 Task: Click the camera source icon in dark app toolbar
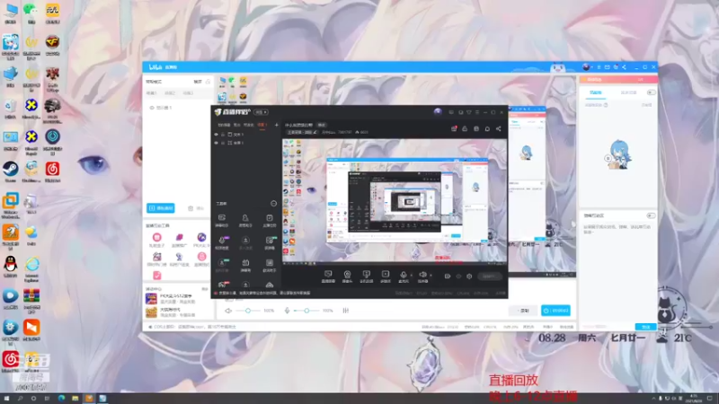[348, 276]
